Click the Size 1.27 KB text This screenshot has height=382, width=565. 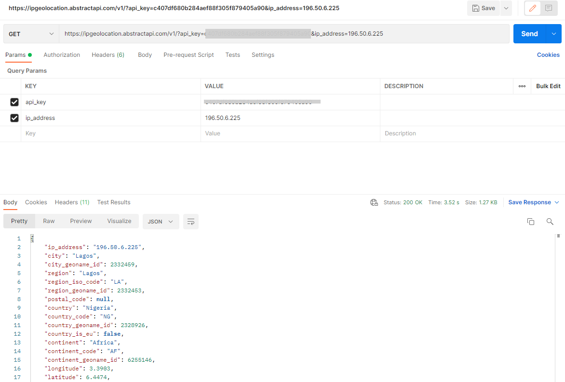pos(481,202)
